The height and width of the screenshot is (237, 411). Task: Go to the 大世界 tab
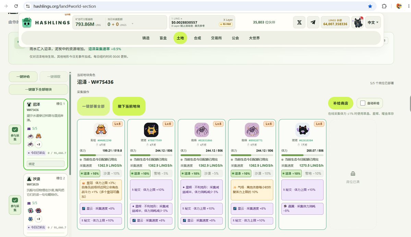[x=254, y=38]
